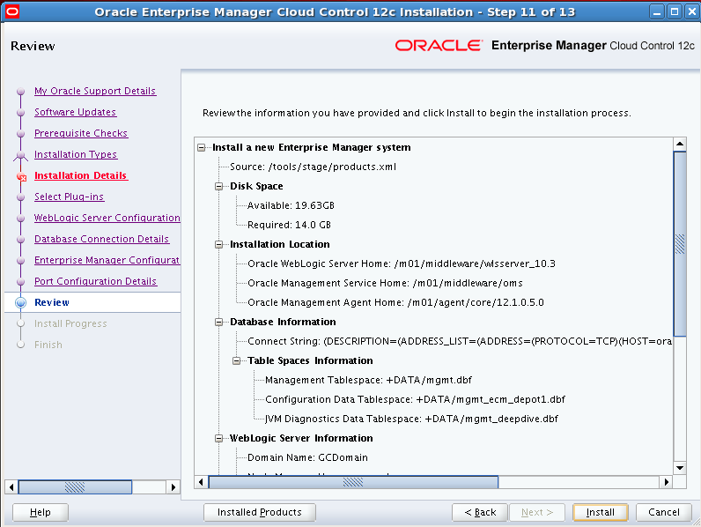
Task: Select the 'Domain Name: GCDomain' row
Action: pos(307,457)
